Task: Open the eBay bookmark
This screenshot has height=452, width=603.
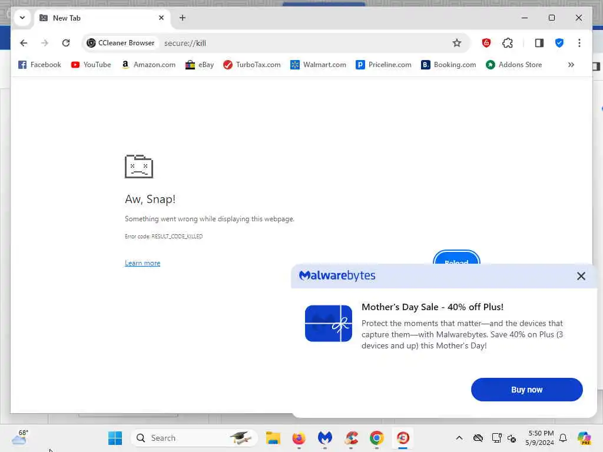Action: pyautogui.click(x=200, y=65)
